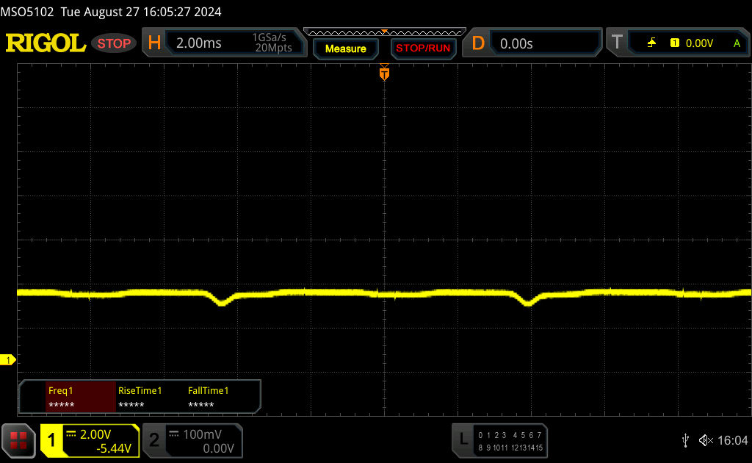Select channel 2 100mV scale value
Screen dimensions: 752x463
tap(203, 434)
